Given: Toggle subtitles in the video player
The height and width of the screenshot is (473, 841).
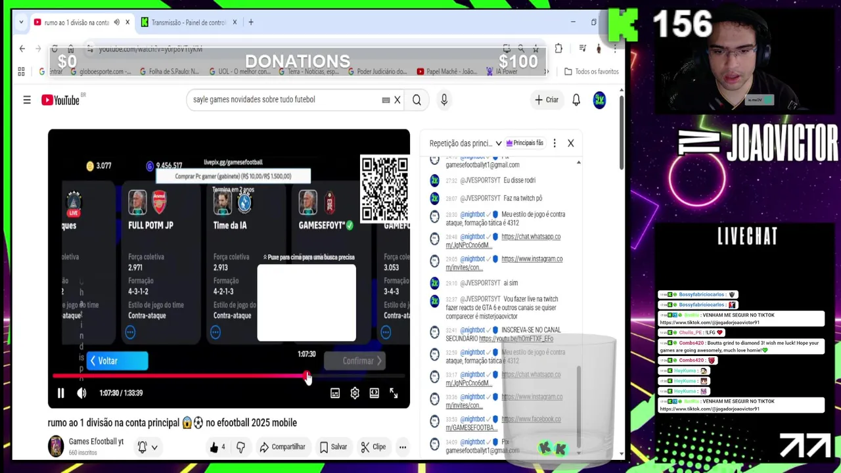Looking at the screenshot, I should 335,393.
